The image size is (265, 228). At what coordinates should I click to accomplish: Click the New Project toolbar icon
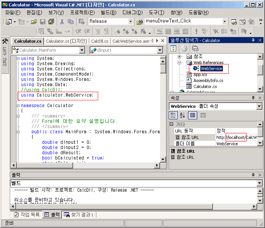point(9,22)
